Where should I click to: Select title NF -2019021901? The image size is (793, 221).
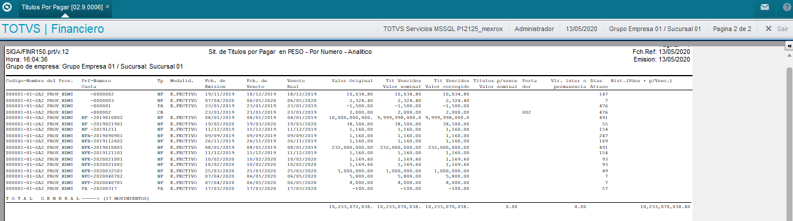coord(102,124)
